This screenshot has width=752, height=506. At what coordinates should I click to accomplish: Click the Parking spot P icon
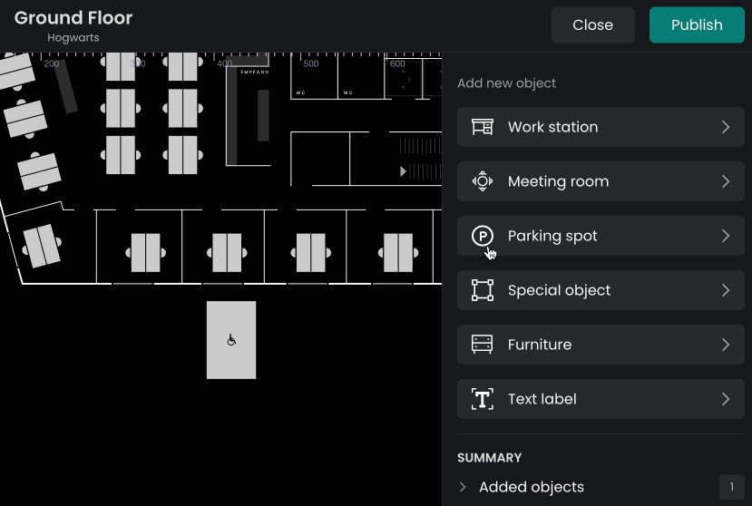[482, 236]
